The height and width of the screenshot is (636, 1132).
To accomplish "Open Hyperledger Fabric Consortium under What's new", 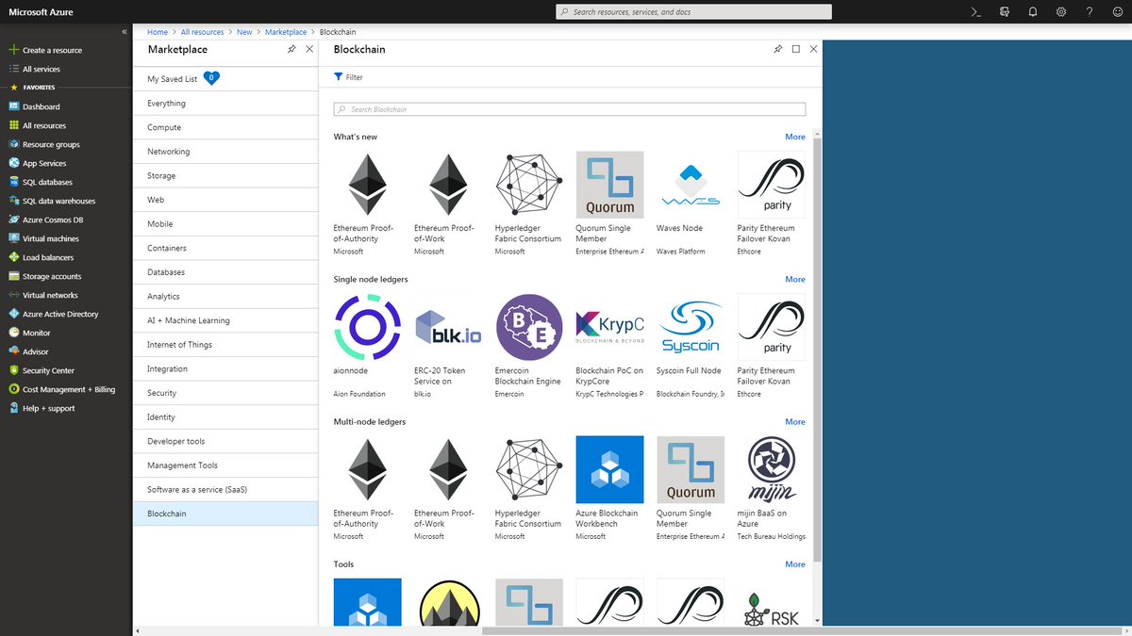I will [529, 204].
